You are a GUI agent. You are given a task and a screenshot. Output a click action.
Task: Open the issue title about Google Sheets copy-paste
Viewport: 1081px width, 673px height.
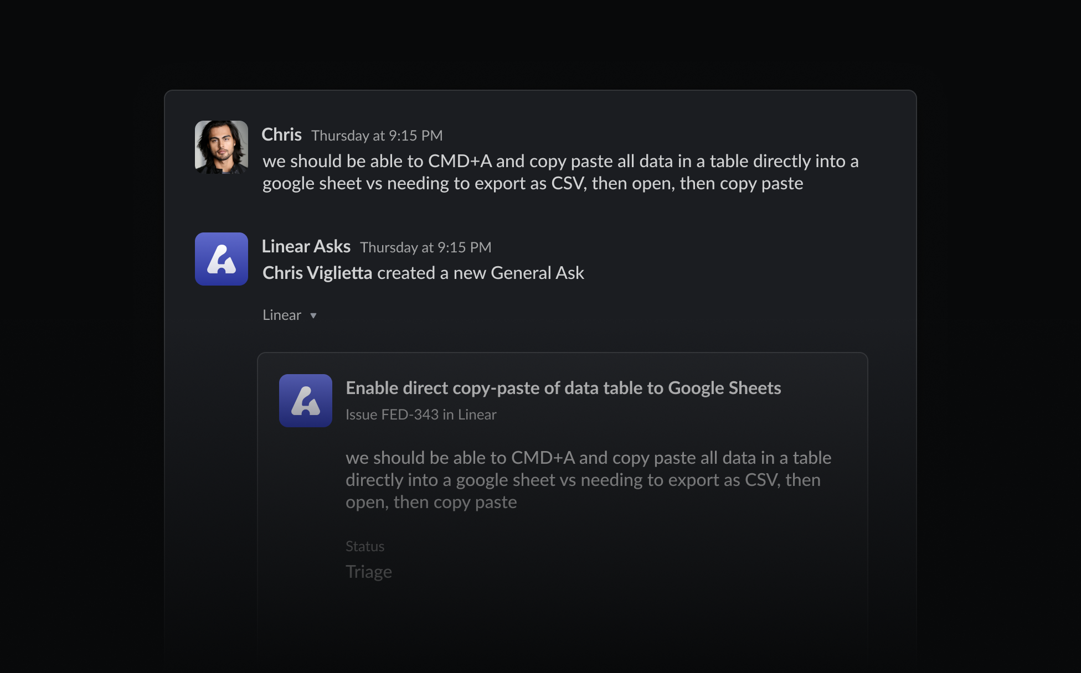coord(563,388)
